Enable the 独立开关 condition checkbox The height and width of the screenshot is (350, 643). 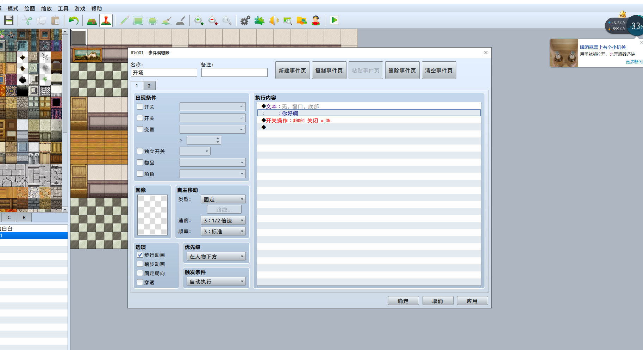pyautogui.click(x=140, y=151)
